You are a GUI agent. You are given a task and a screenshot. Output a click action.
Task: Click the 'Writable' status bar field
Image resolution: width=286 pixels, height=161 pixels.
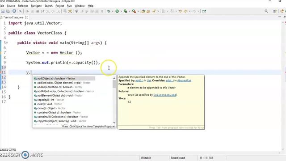pyautogui.click(x=146, y=158)
